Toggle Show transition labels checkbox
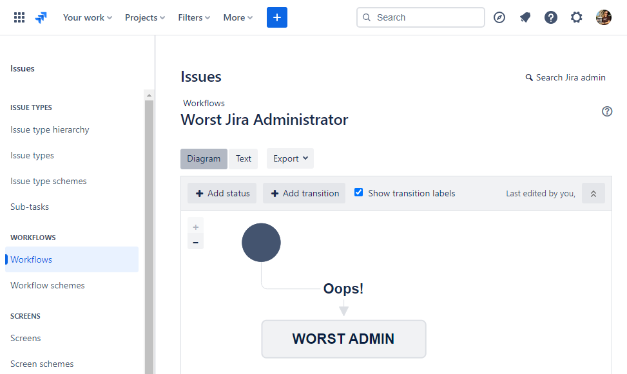 coord(359,192)
